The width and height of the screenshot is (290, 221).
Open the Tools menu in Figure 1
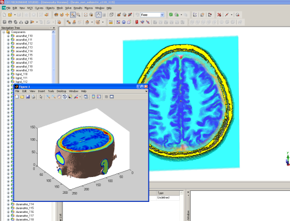pos(51,91)
